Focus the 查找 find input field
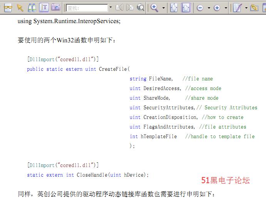The width and height of the screenshot is (266, 209). [87, 8]
